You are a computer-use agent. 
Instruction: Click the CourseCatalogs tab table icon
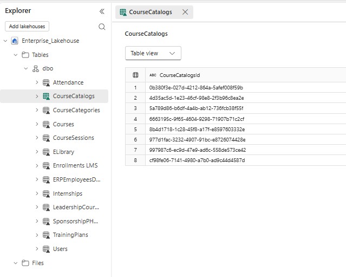pyautogui.click(x=123, y=12)
